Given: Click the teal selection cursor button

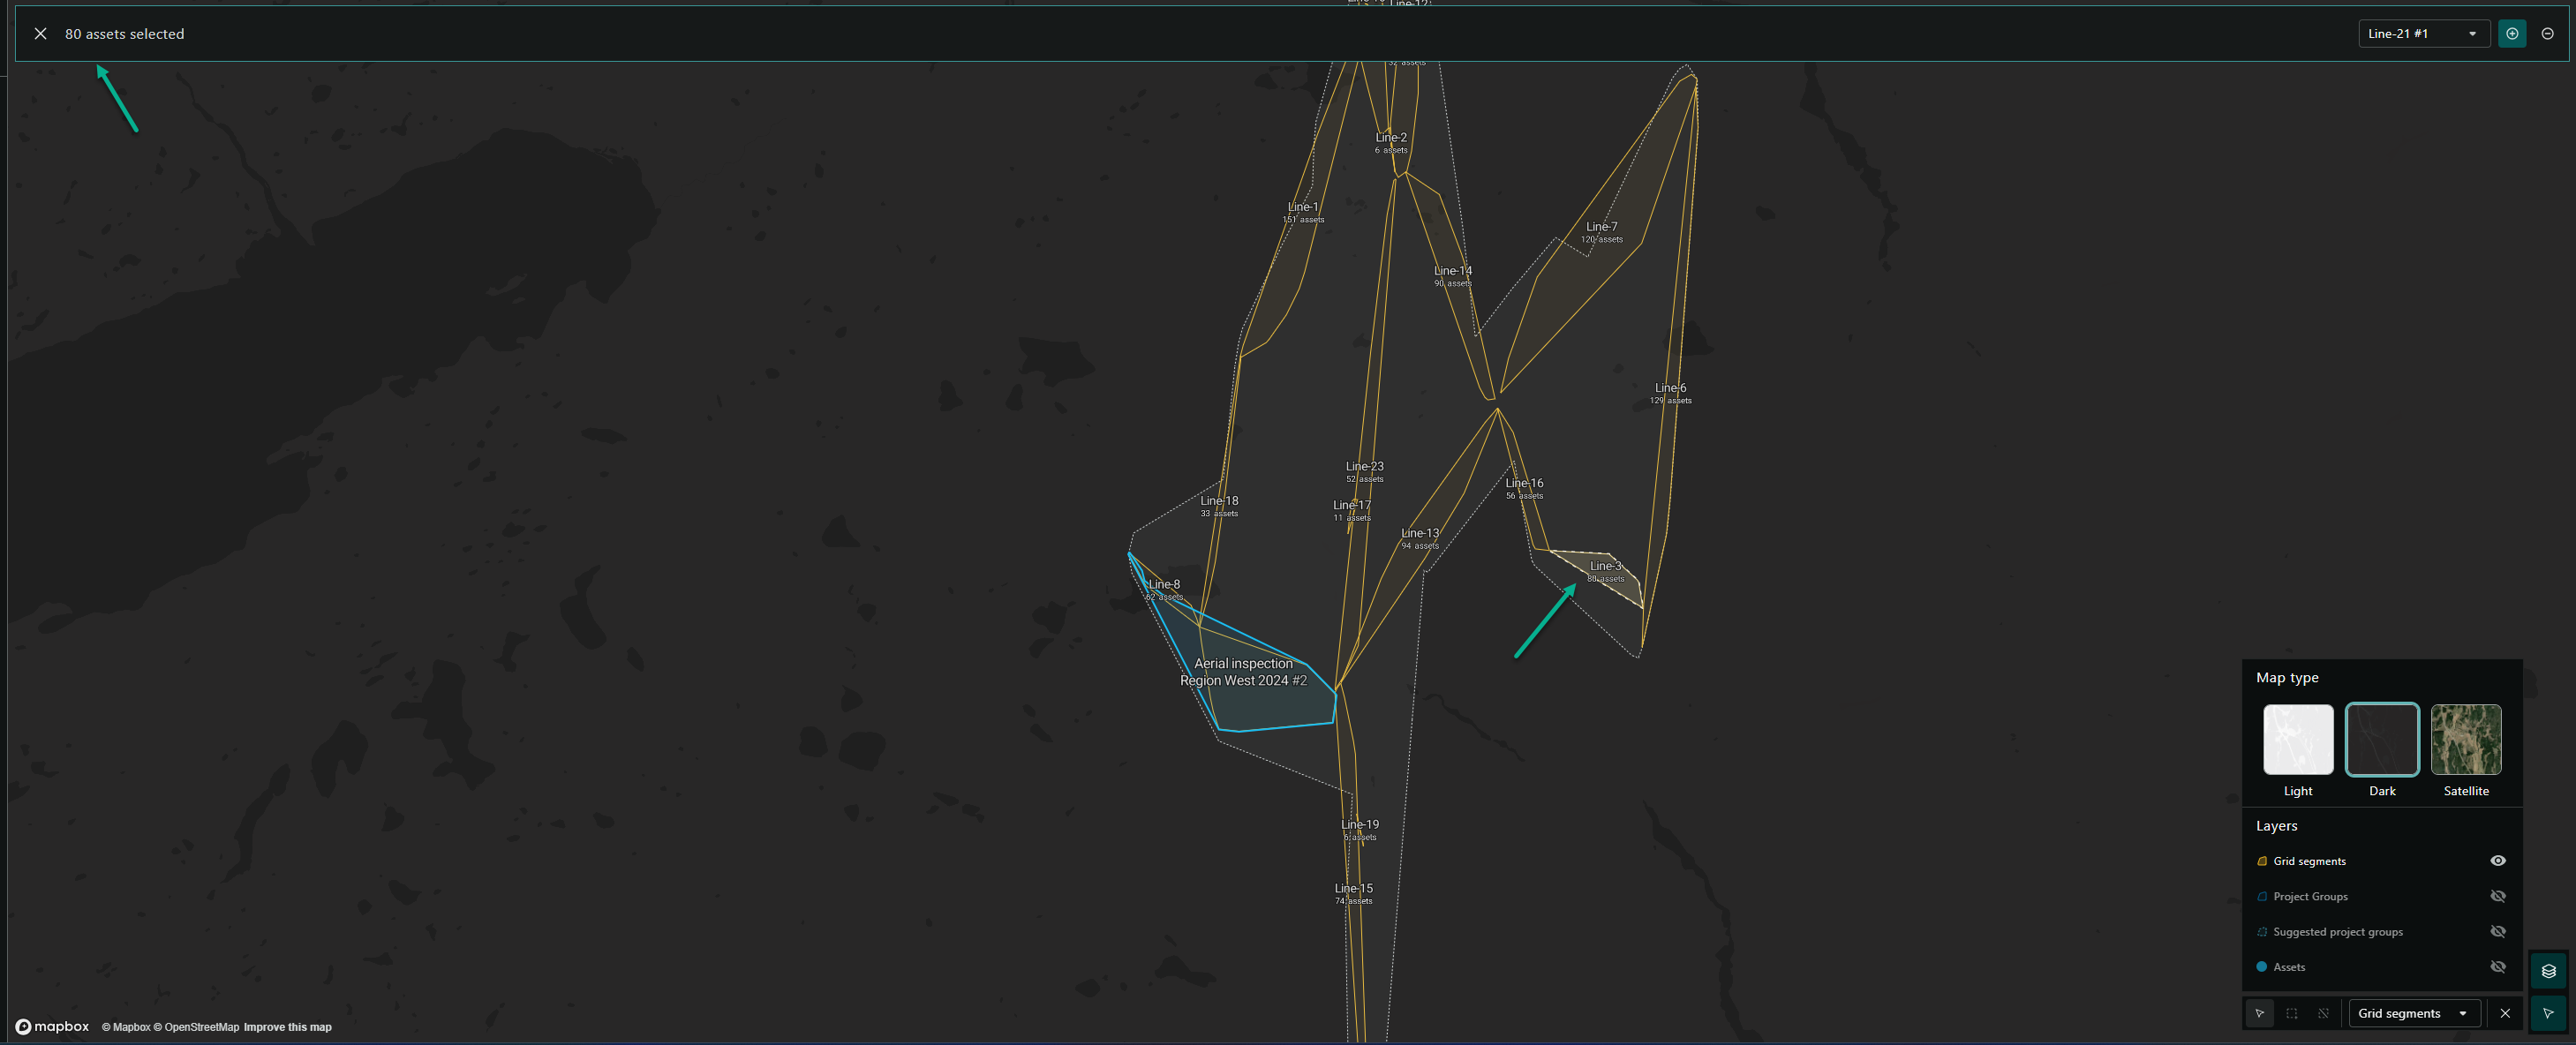Looking at the screenshot, I should (2547, 1014).
